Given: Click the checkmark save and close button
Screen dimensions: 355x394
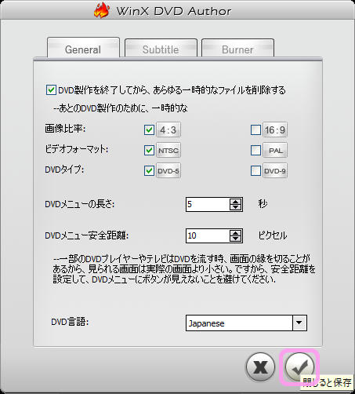Looking at the screenshot, I should pos(299,367).
